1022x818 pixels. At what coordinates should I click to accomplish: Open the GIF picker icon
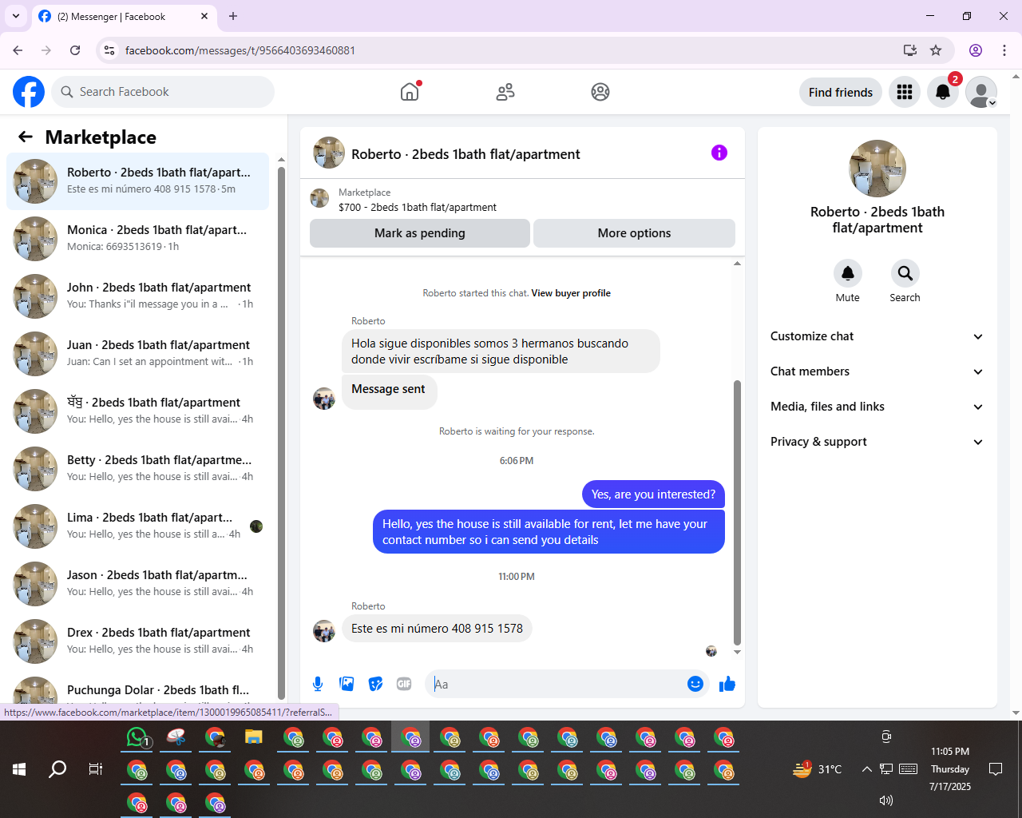point(404,684)
